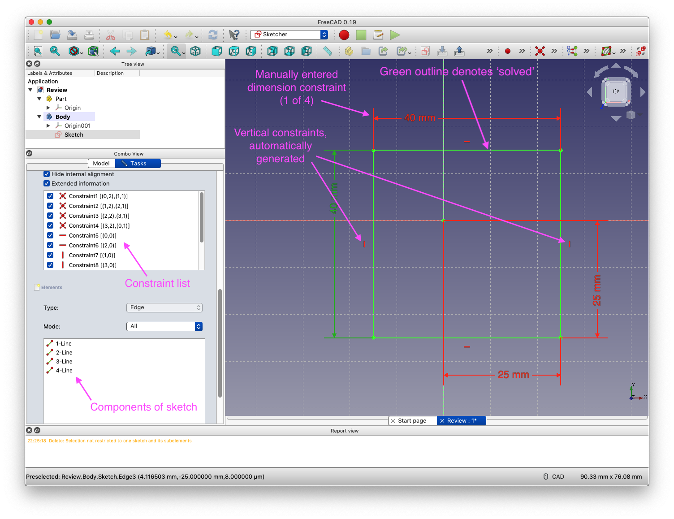674x519 pixels.
Task: Start recording a macro
Action: point(344,35)
